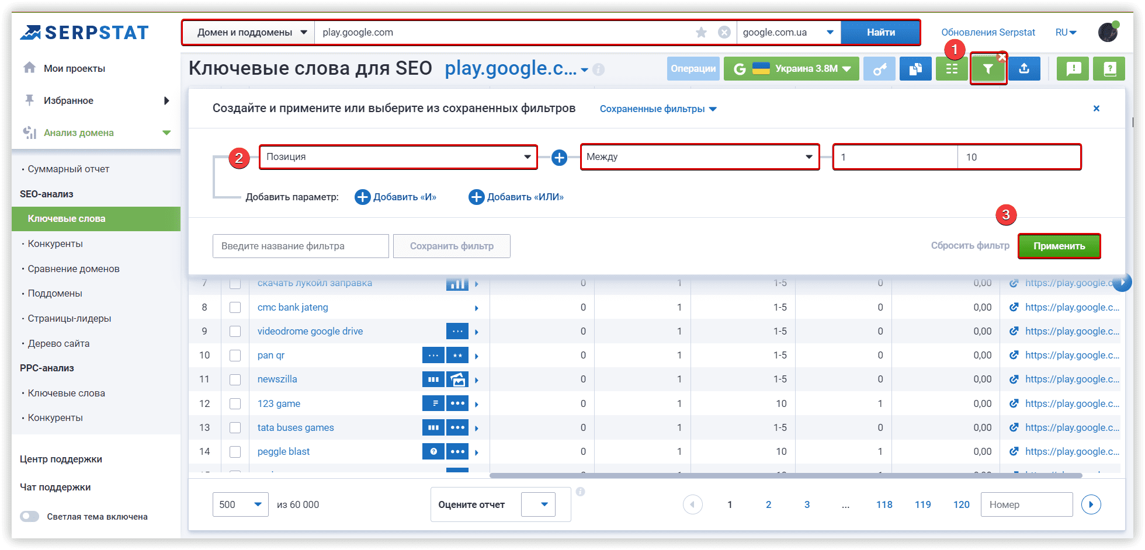Check the box for 123 game
The height and width of the screenshot is (550, 1145).
click(x=235, y=403)
